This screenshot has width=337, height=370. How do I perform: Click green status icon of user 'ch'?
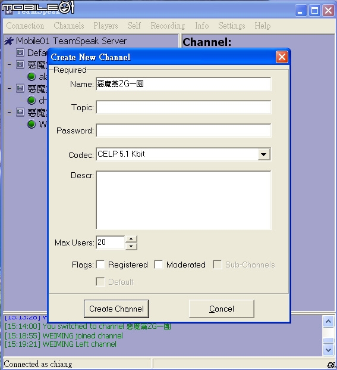pyautogui.click(x=32, y=100)
